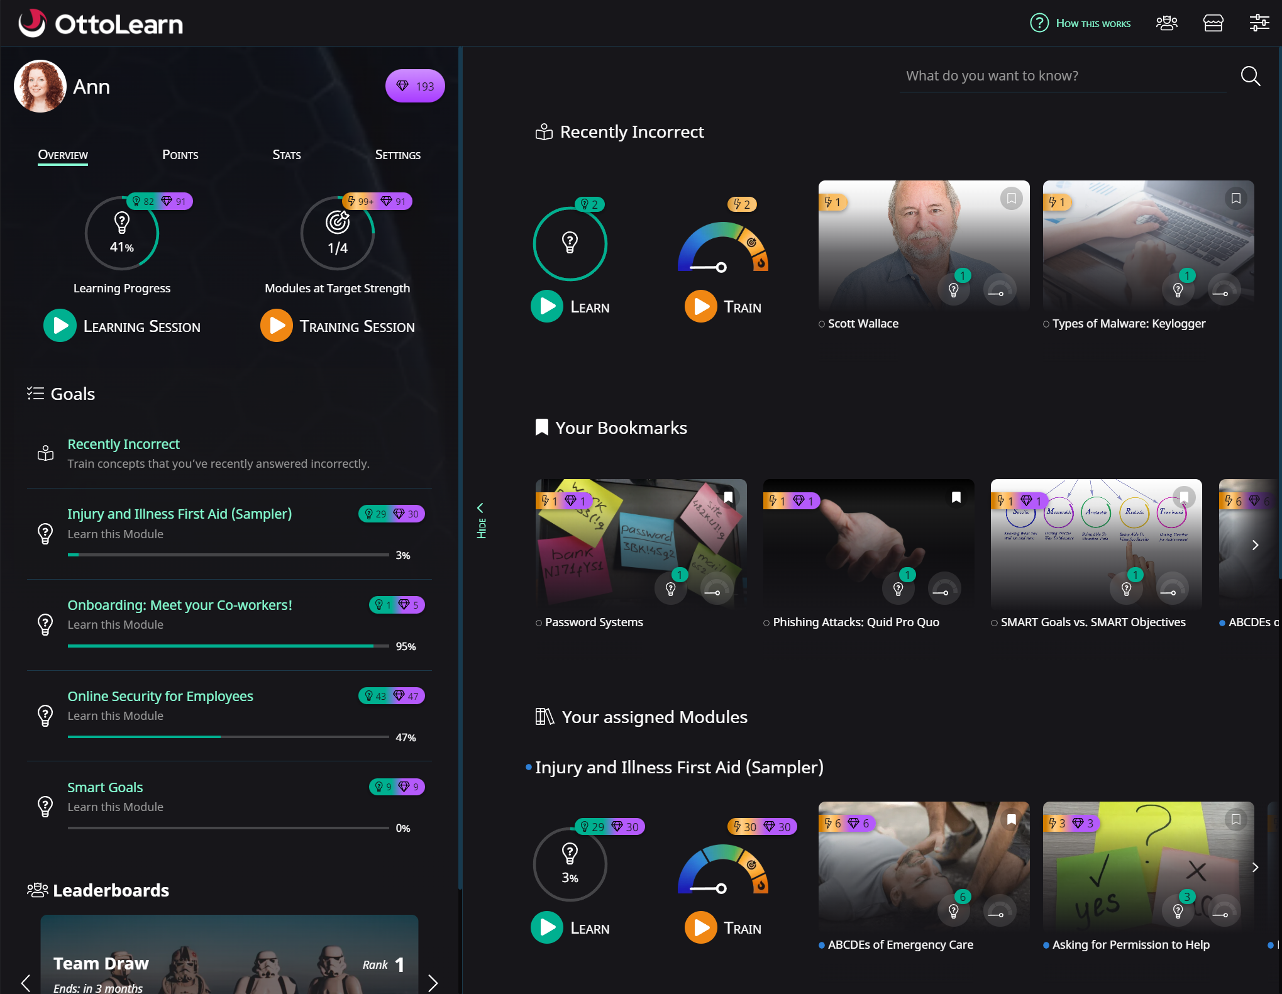Toggle bookmark on Asking for Permission to Help card
This screenshot has width=1282, height=994.
(1236, 819)
